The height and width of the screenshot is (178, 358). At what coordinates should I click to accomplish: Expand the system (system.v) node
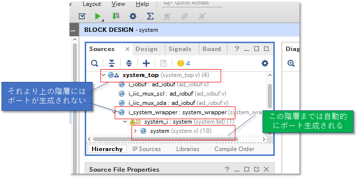click(x=135, y=131)
